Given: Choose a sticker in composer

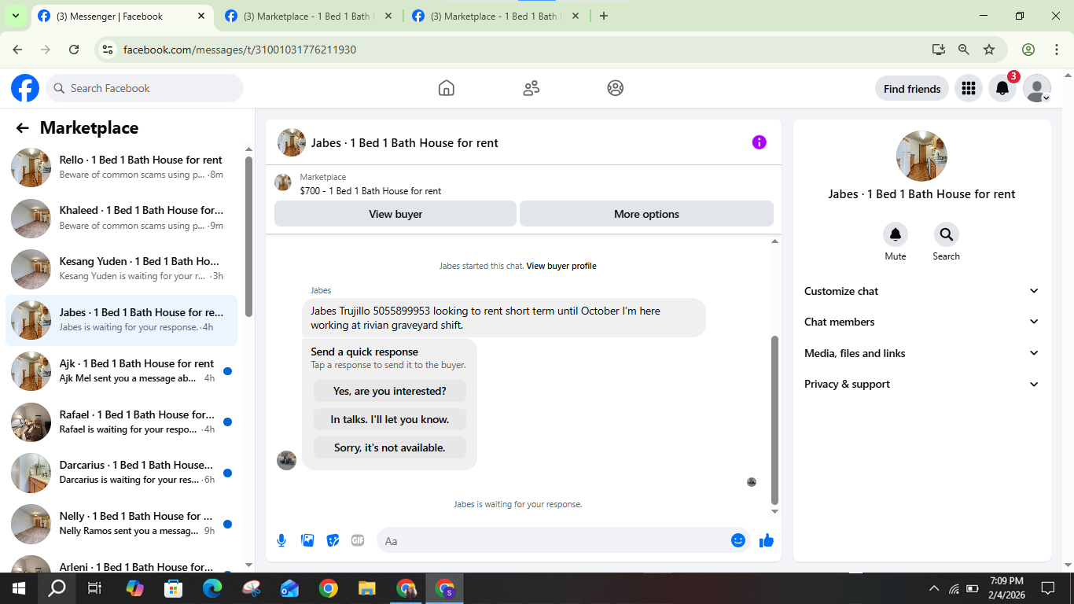Looking at the screenshot, I should [x=333, y=540].
